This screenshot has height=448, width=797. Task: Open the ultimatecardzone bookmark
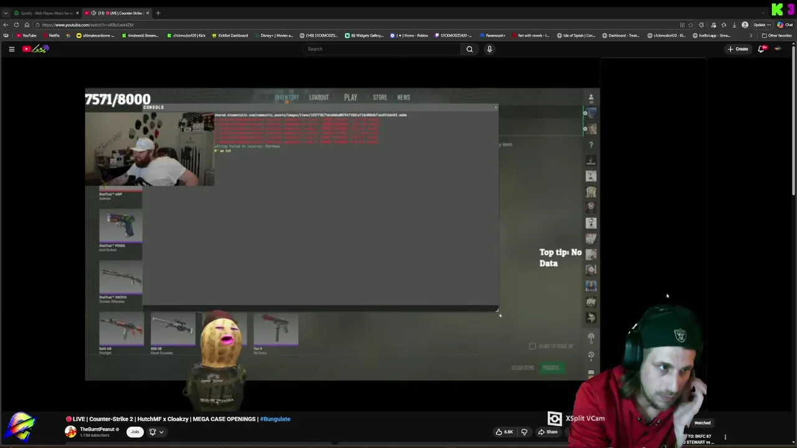[95, 35]
